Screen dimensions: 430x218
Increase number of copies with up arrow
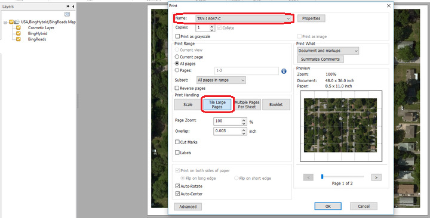pos(211,26)
